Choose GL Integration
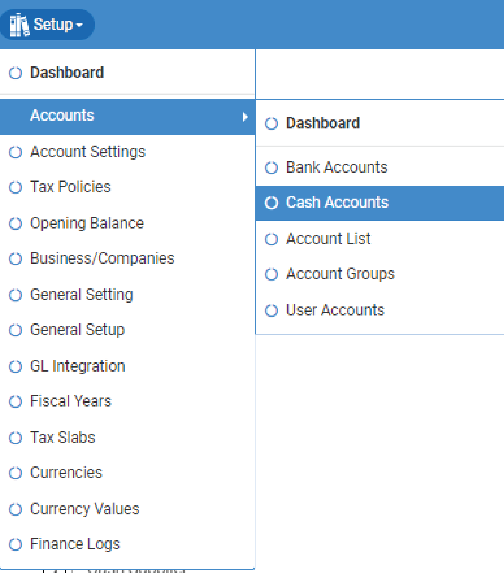 pyautogui.click(x=78, y=366)
